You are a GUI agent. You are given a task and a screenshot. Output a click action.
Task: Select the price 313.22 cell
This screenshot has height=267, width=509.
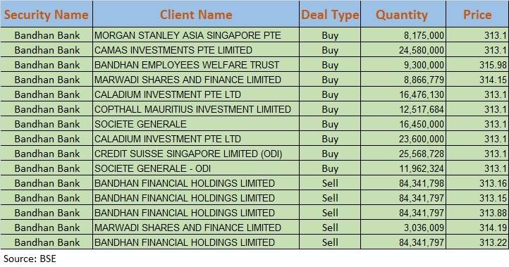[477, 242]
